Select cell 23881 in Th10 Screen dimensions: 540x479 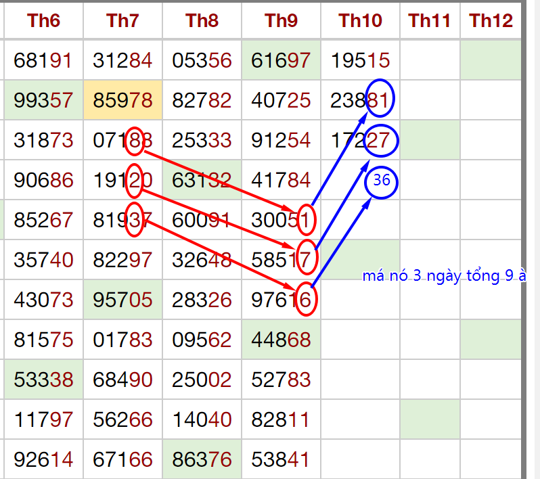360,100
